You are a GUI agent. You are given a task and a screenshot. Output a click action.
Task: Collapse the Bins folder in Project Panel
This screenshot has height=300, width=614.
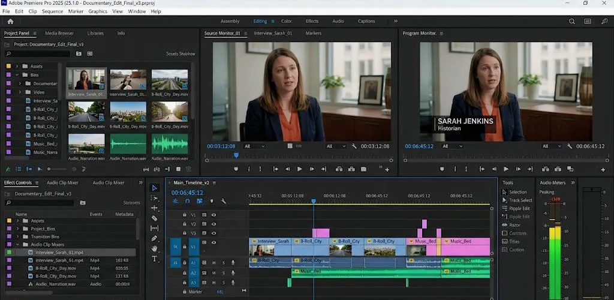click(17, 75)
